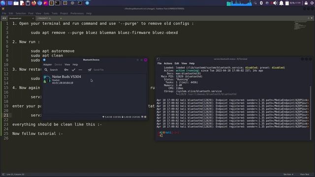Viewport: 315px width, 177px height.
Task: Go to previous tab with the left arrow
Action: pos(3,18)
